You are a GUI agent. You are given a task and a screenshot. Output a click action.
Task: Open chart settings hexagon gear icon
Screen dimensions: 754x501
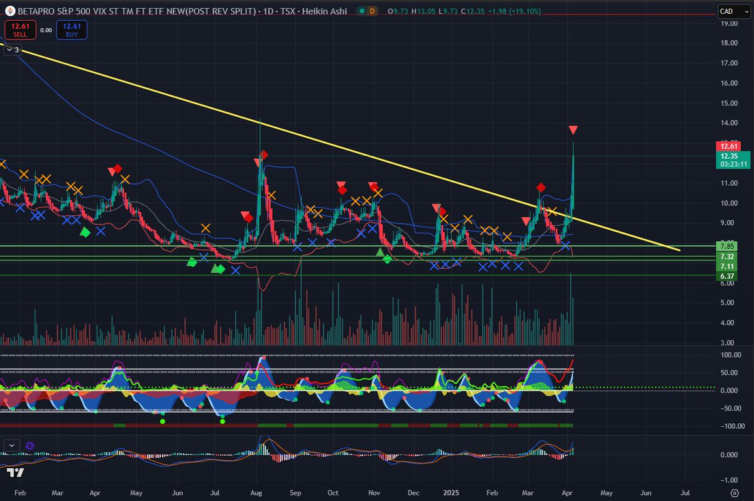click(x=735, y=493)
